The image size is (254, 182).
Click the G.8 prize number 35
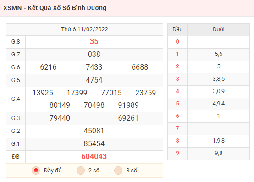94,41
